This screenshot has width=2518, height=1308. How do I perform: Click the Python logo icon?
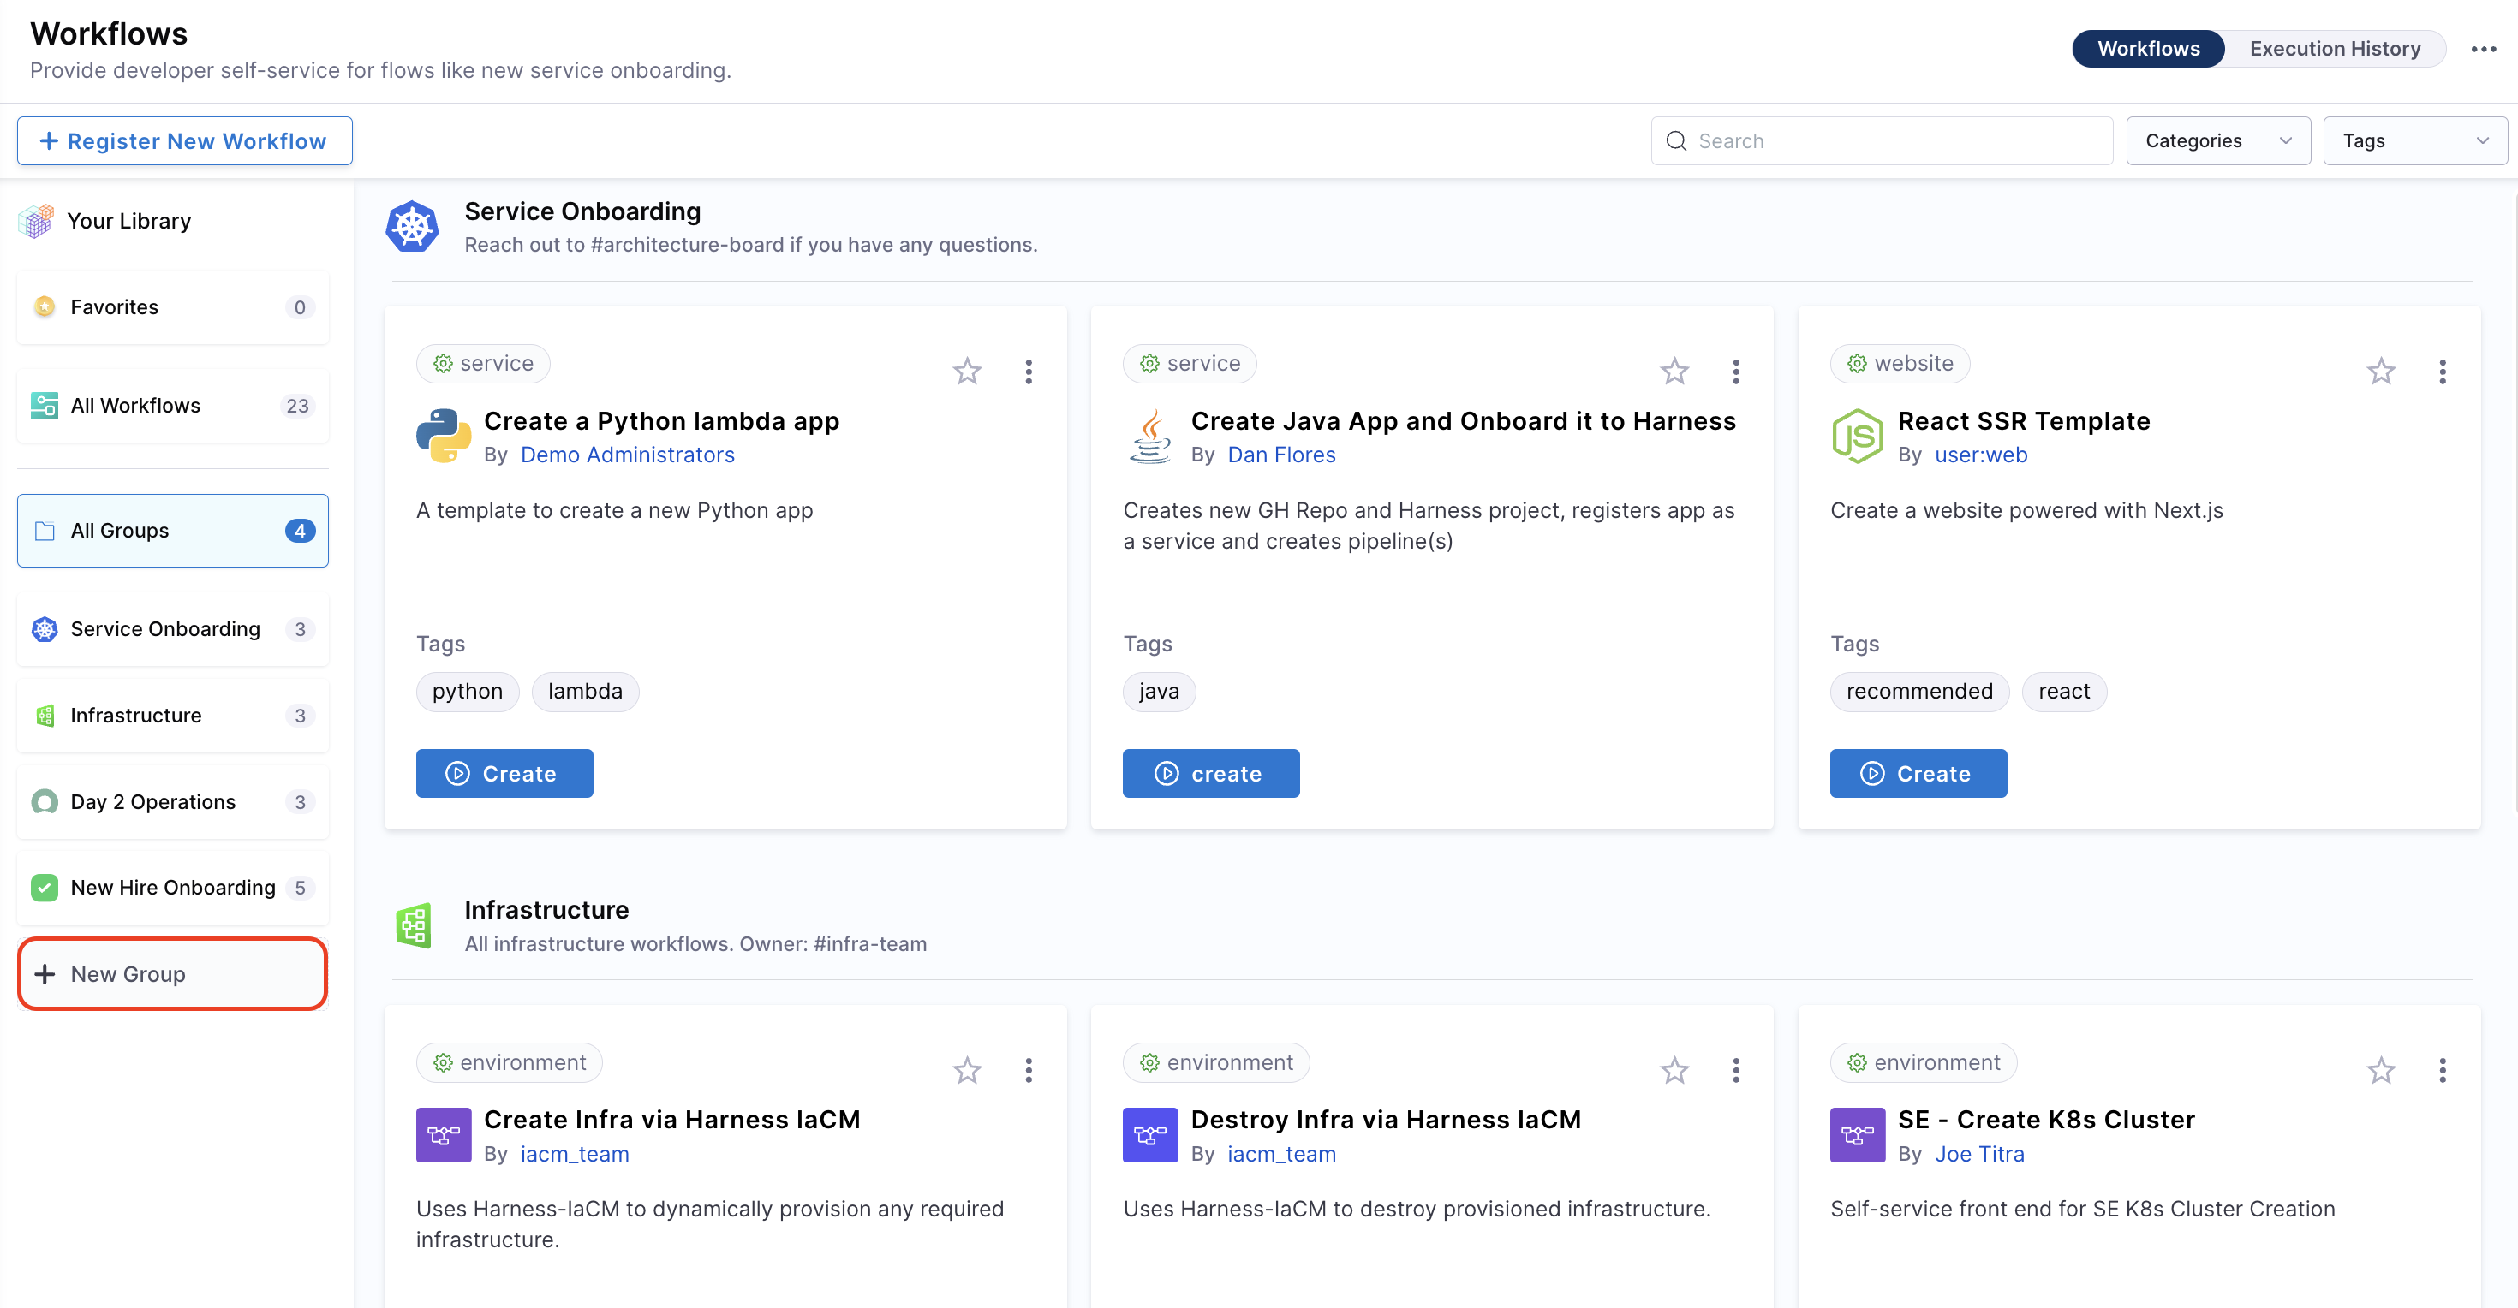click(443, 436)
